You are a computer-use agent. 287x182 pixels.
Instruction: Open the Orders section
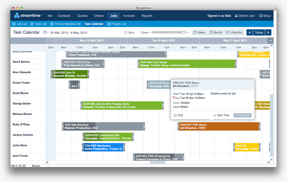tap(99, 16)
